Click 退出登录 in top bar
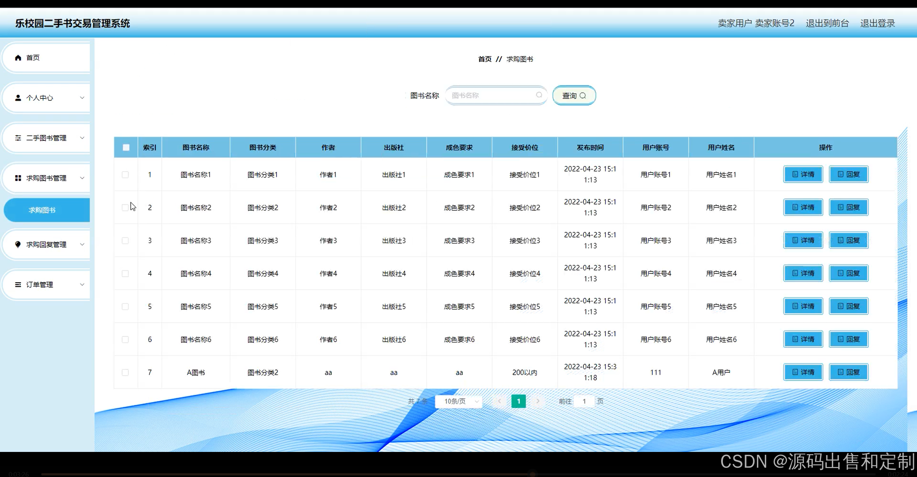917x477 pixels. (x=878, y=23)
